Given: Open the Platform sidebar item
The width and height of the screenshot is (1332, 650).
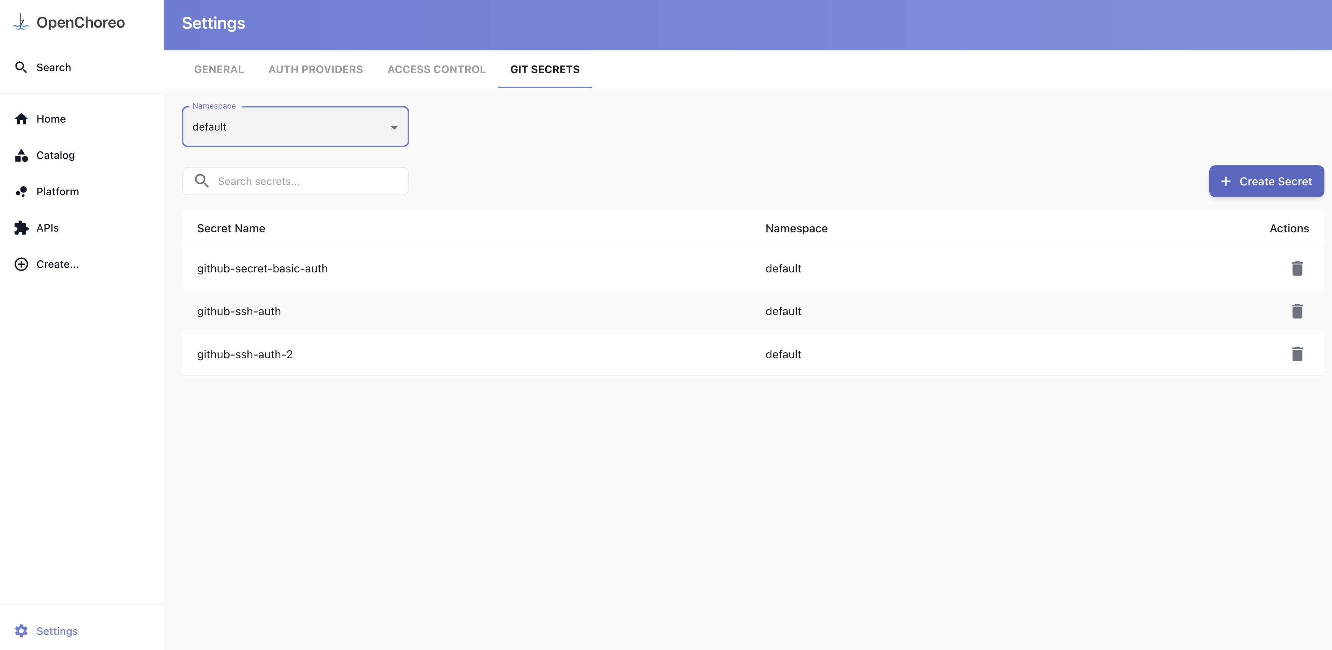Looking at the screenshot, I should (58, 191).
